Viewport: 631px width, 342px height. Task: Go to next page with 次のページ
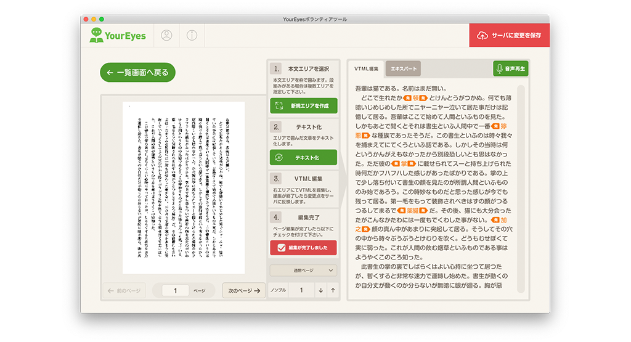click(244, 290)
